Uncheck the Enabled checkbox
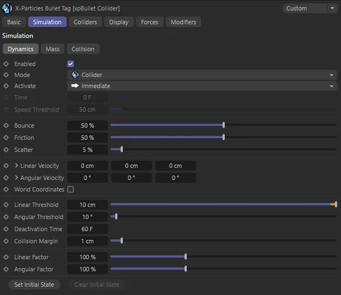 point(71,64)
